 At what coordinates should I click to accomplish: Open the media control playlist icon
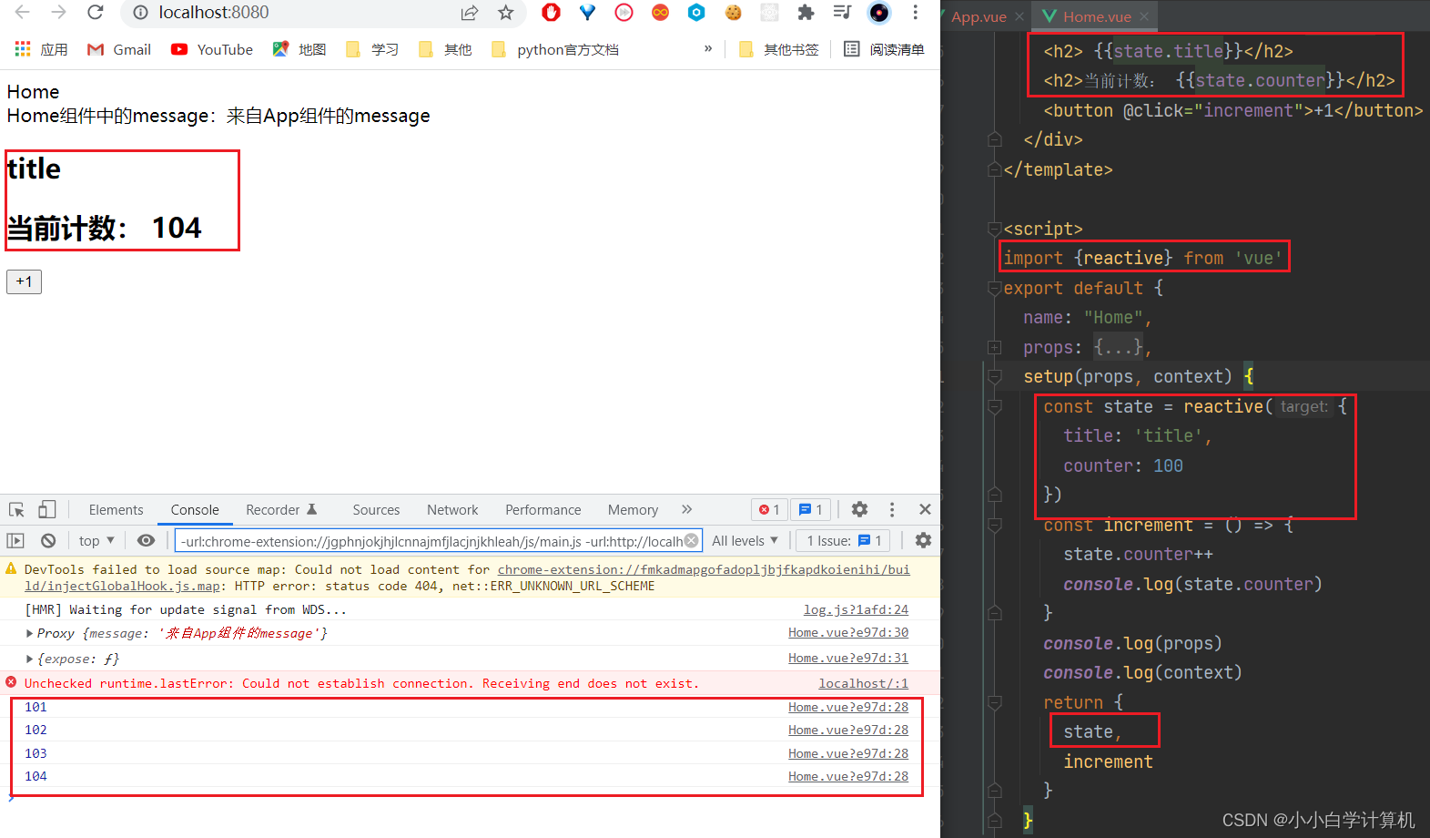[842, 12]
